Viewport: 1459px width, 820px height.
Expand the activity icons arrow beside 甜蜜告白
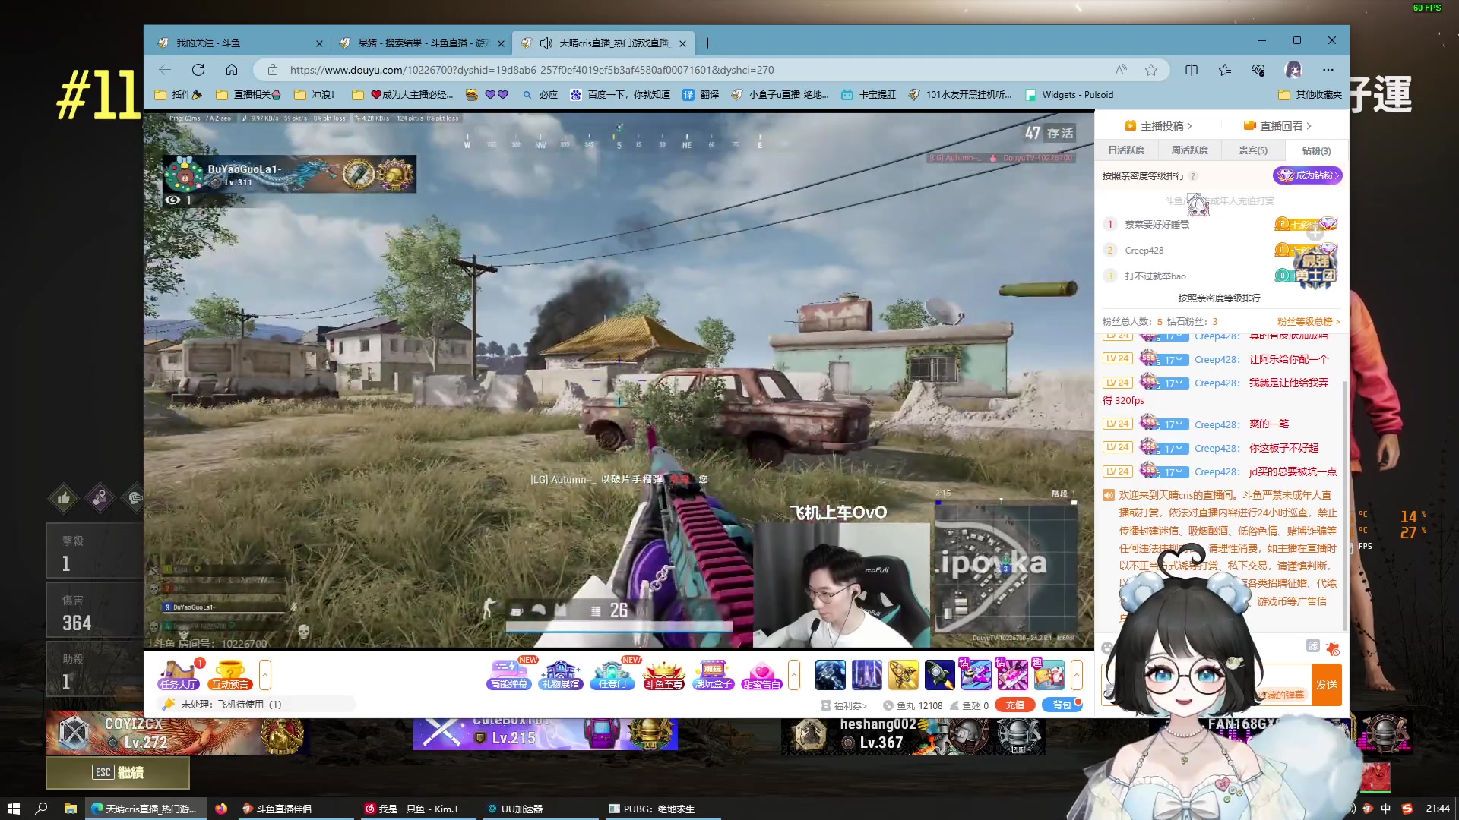click(x=794, y=674)
